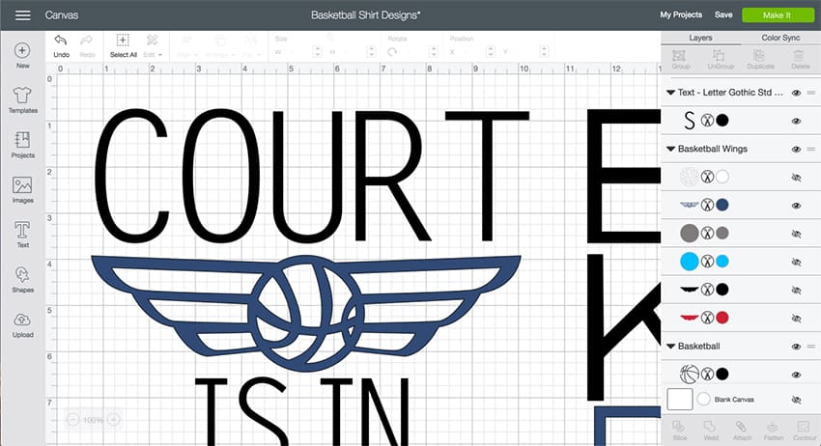Click the green Make It button

click(778, 15)
